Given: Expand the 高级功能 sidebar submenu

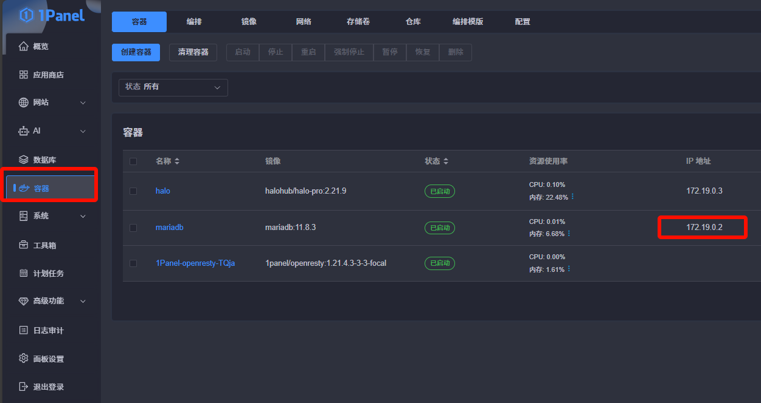Looking at the screenshot, I should tap(83, 301).
